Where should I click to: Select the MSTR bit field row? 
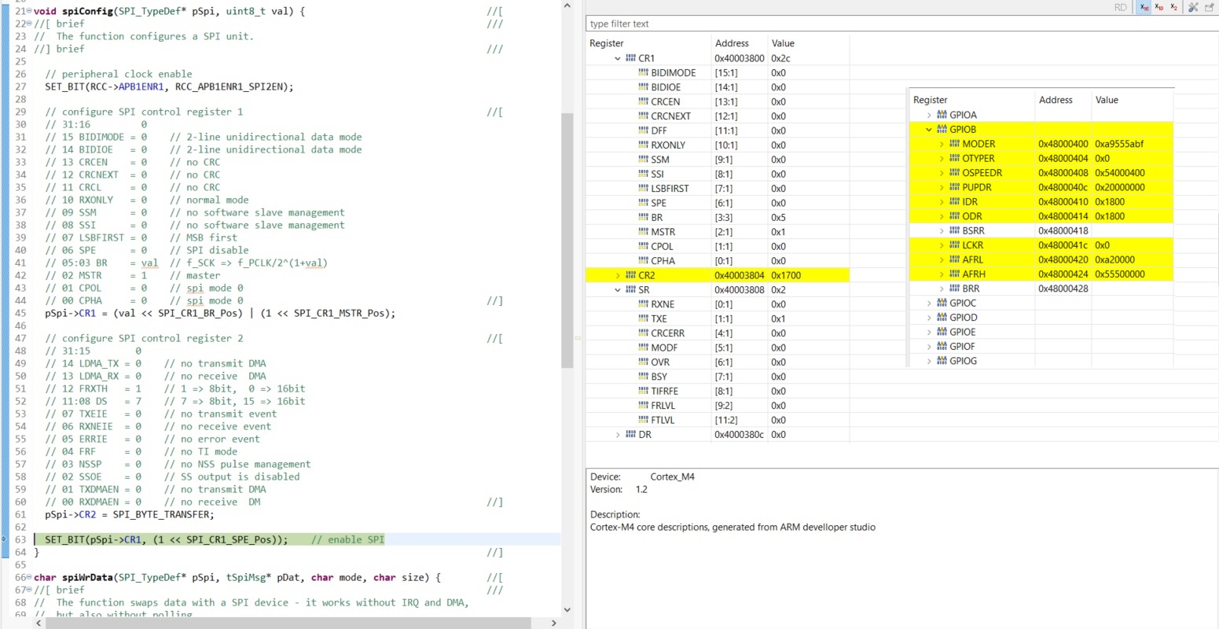coord(717,232)
